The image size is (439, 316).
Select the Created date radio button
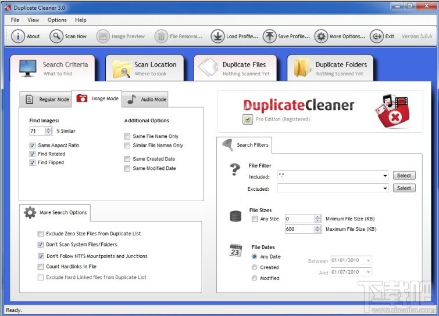tap(254, 267)
